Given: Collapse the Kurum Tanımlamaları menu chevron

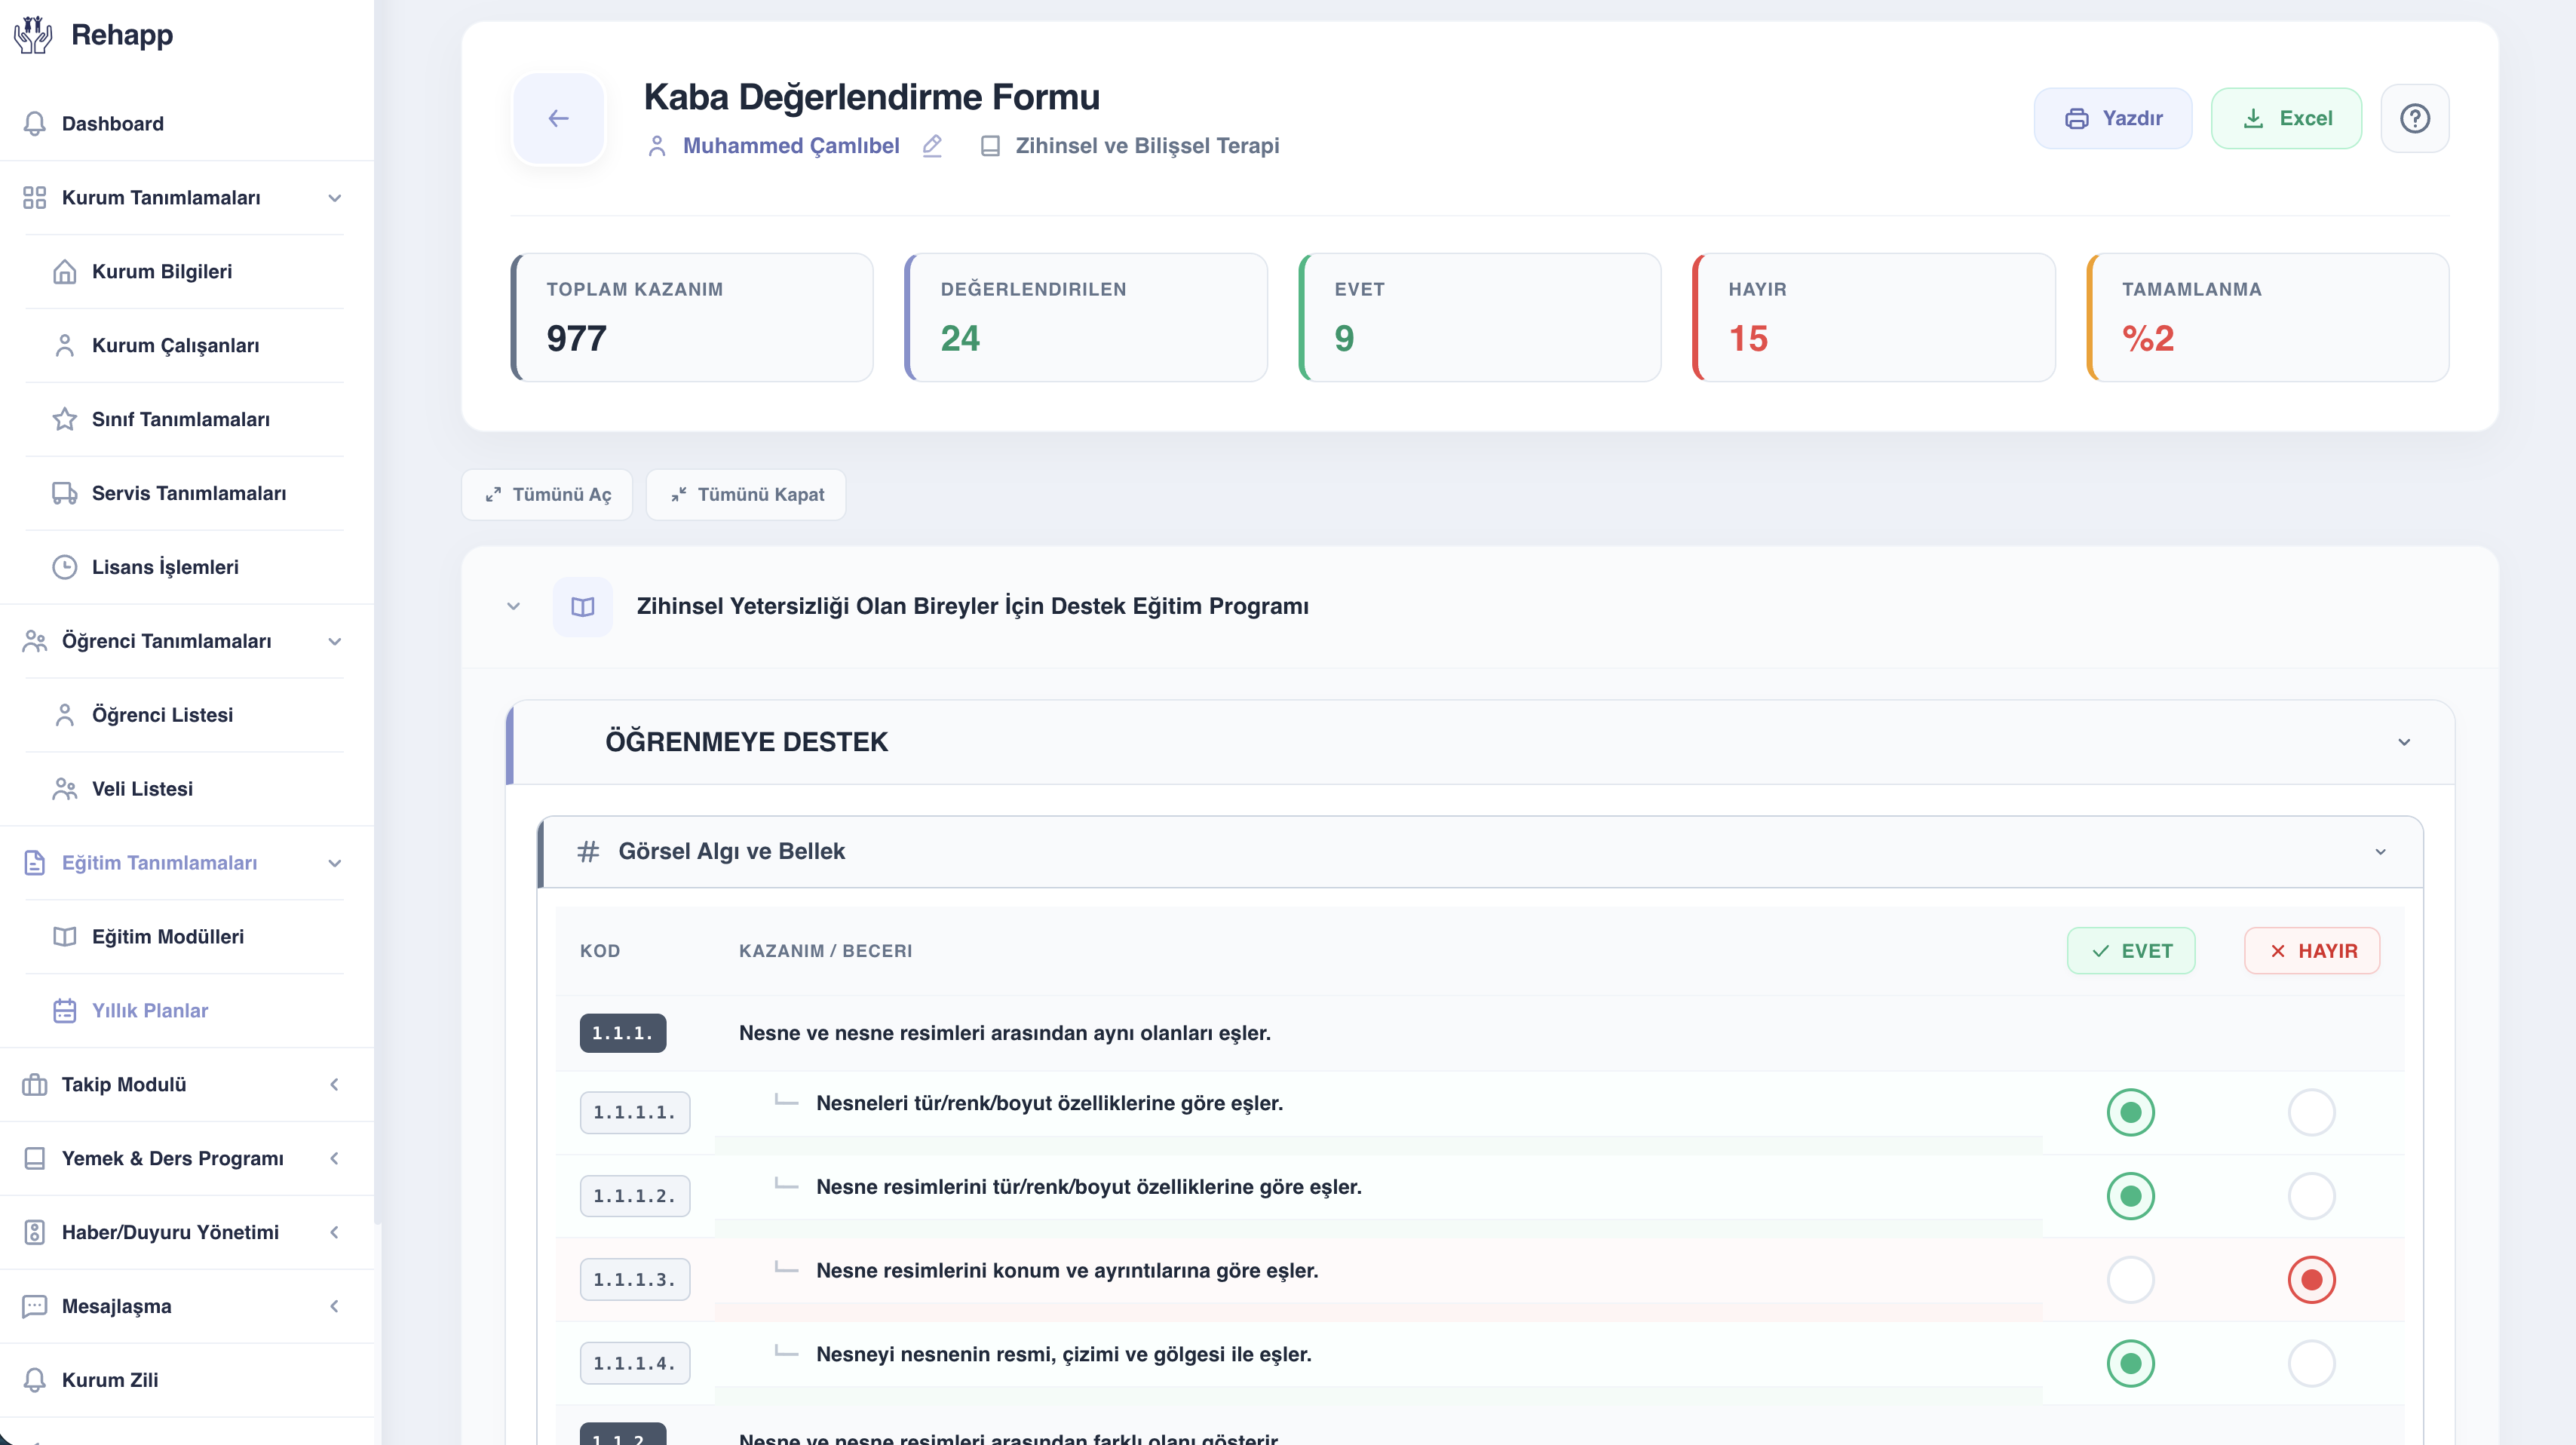Looking at the screenshot, I should pyautogui.click(x=335, y=198).
